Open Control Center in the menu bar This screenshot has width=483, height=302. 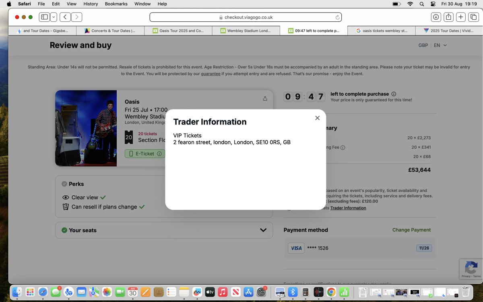pyautogui.click(x=433, y=4)
